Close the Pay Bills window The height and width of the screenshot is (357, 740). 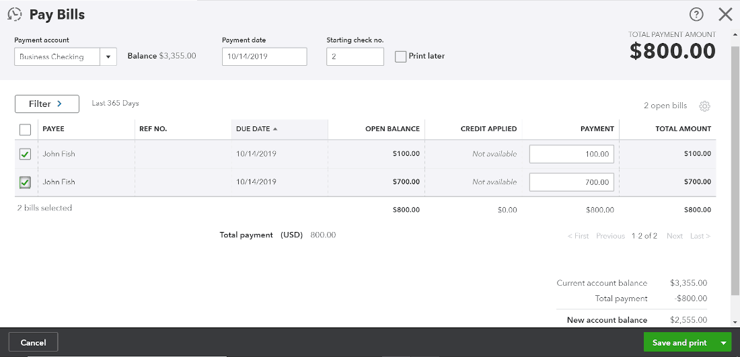[725, 15]
